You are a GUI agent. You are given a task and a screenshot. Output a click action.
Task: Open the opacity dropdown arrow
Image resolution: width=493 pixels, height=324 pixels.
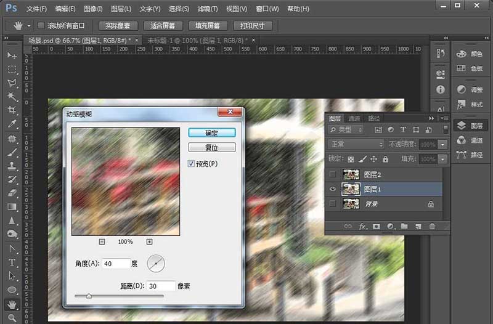tap(442, 145)
